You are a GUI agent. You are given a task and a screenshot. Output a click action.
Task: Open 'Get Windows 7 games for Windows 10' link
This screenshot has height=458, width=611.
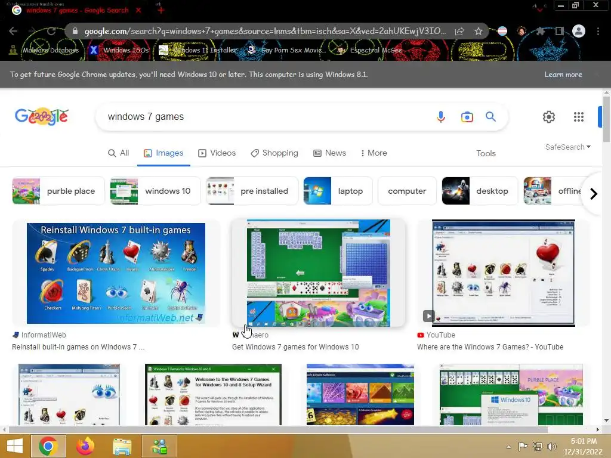[x=295, y=346]
